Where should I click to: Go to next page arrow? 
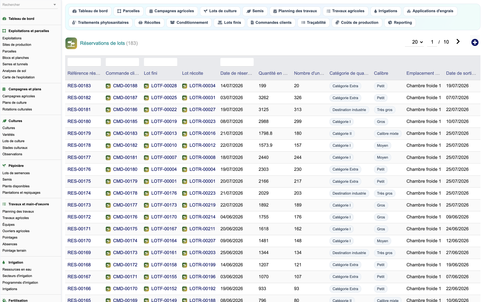tap(458, 42)
